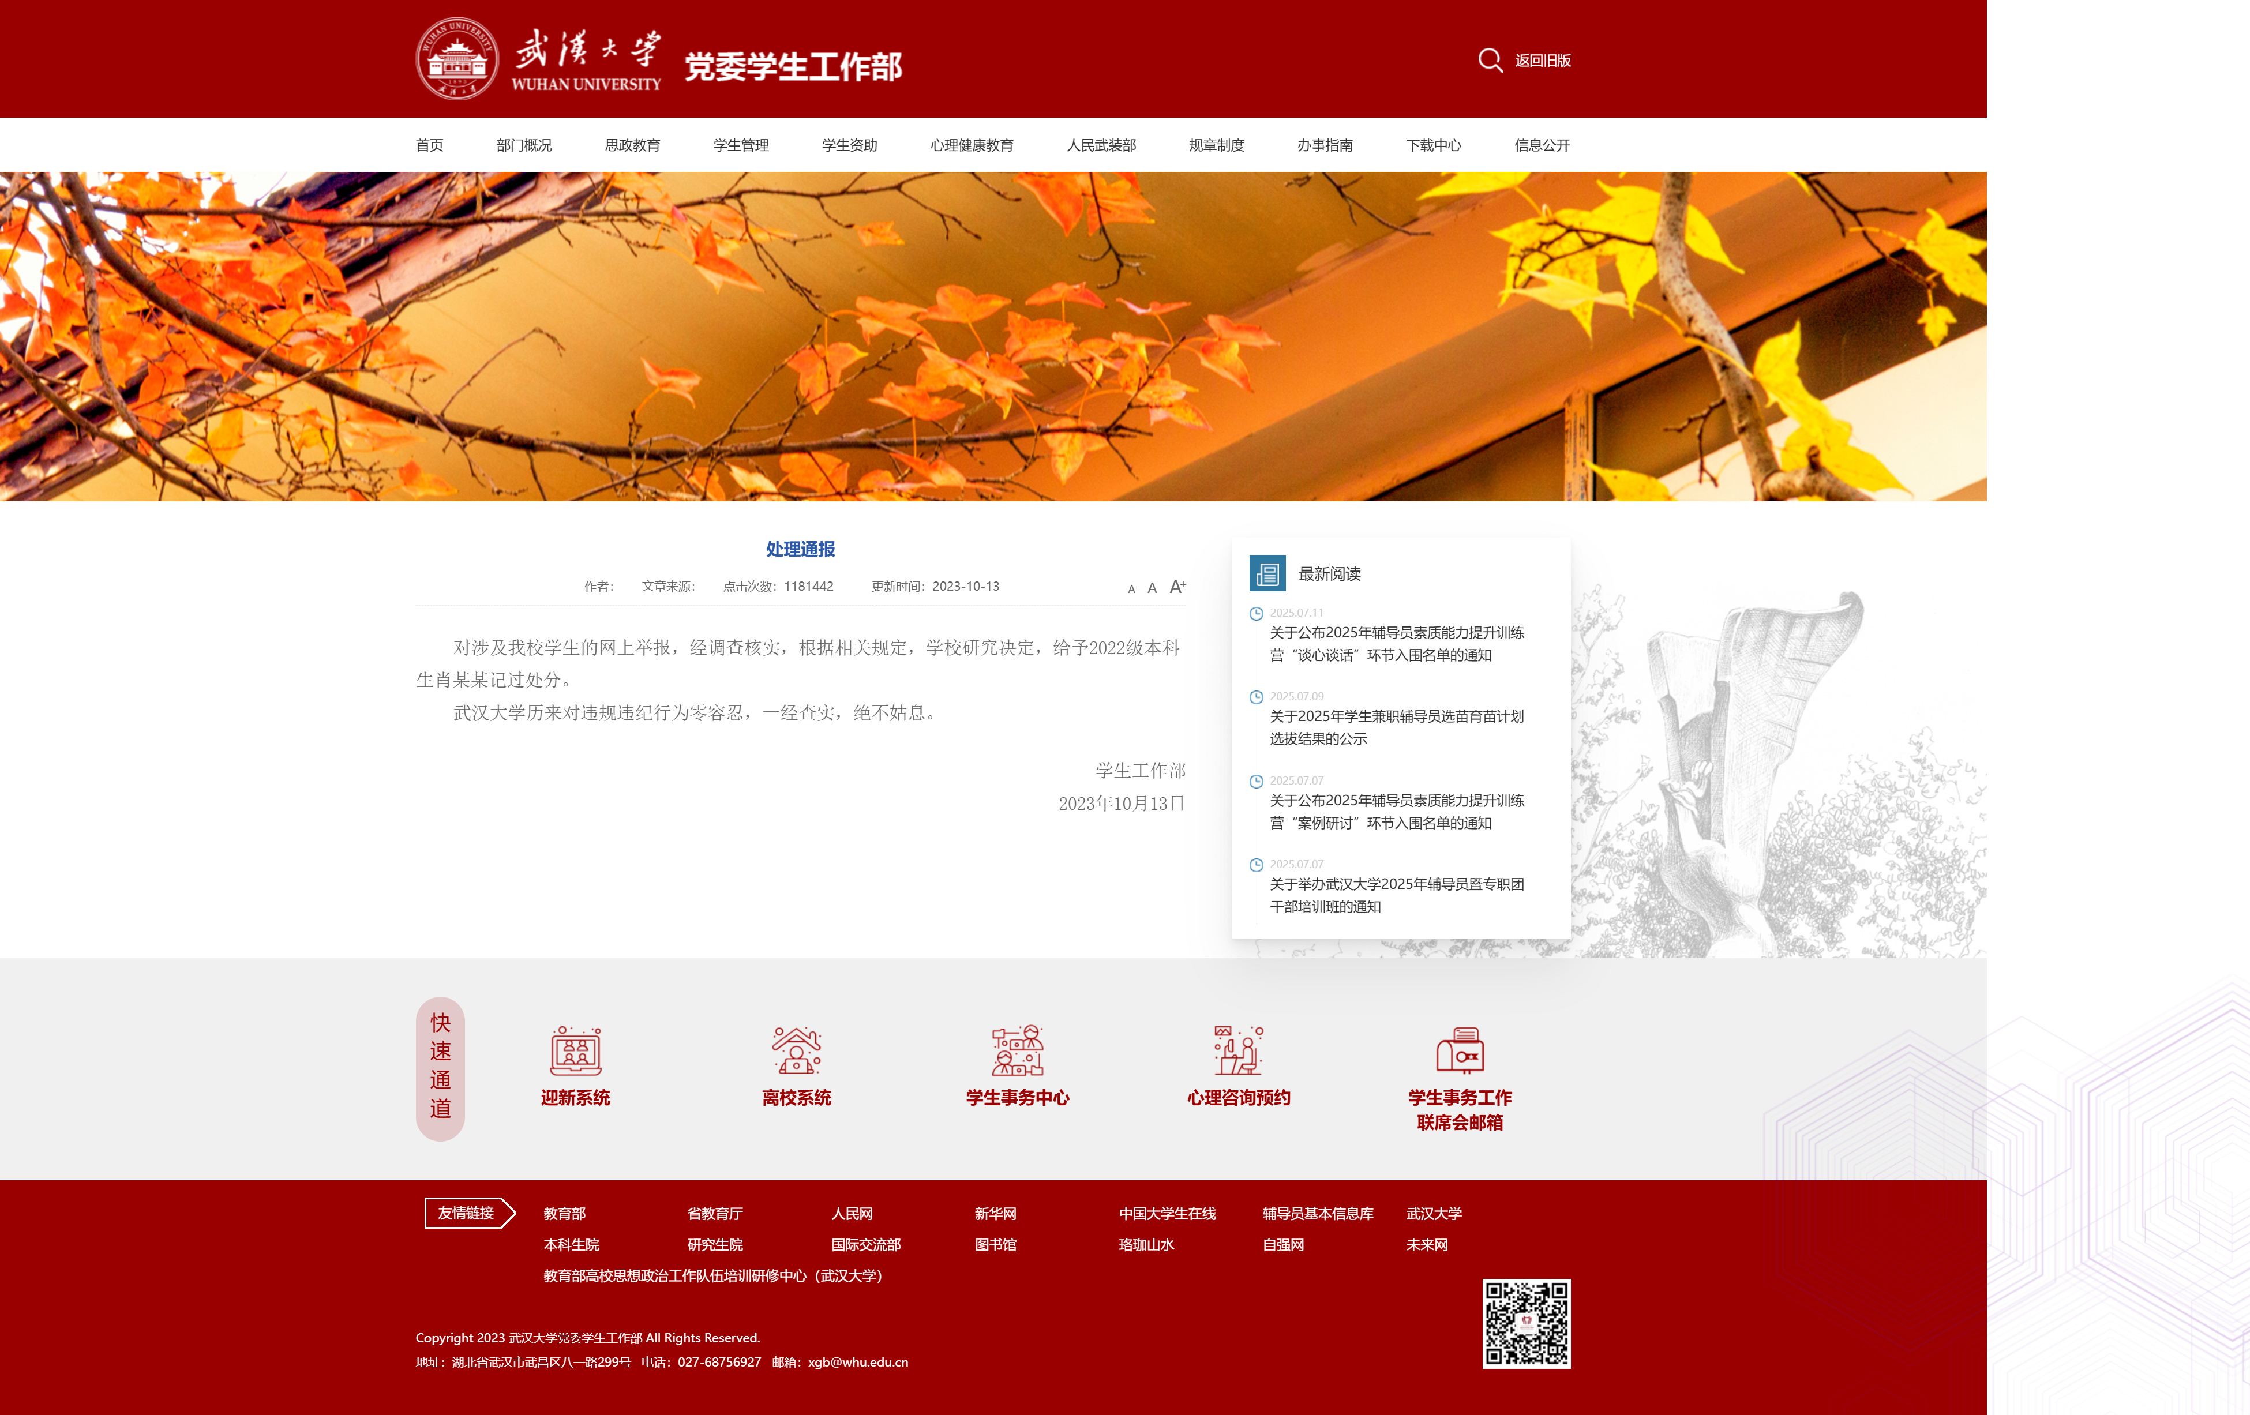The image size is (2250, 1415).
Task: Decrease font size with A- button
Action: (x=1132, y=588)
